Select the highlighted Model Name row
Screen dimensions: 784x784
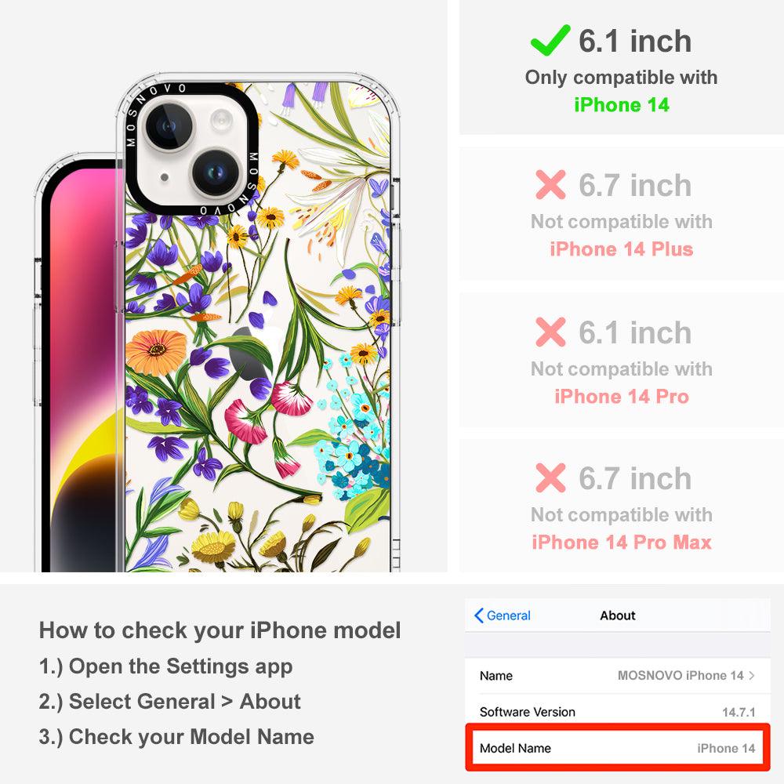click(618, 748)
